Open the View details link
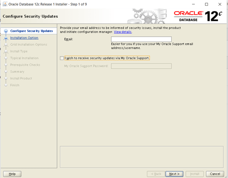Viewport: 228px width, 178px height. 123,32
